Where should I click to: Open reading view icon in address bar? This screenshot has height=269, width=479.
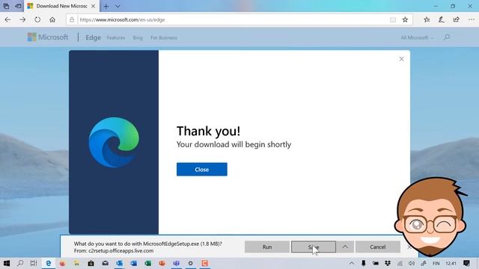pos(393,20)
